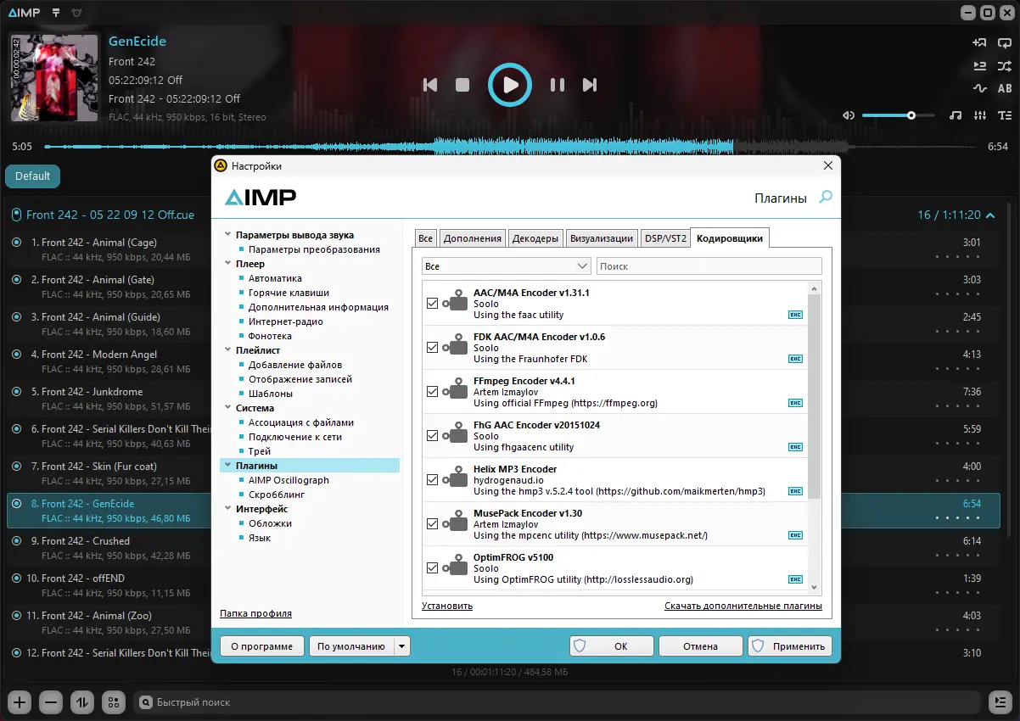Open the quick search magnifier in settings header
1020x721 pixels.
pyautogui.click(x=824, y=196)
